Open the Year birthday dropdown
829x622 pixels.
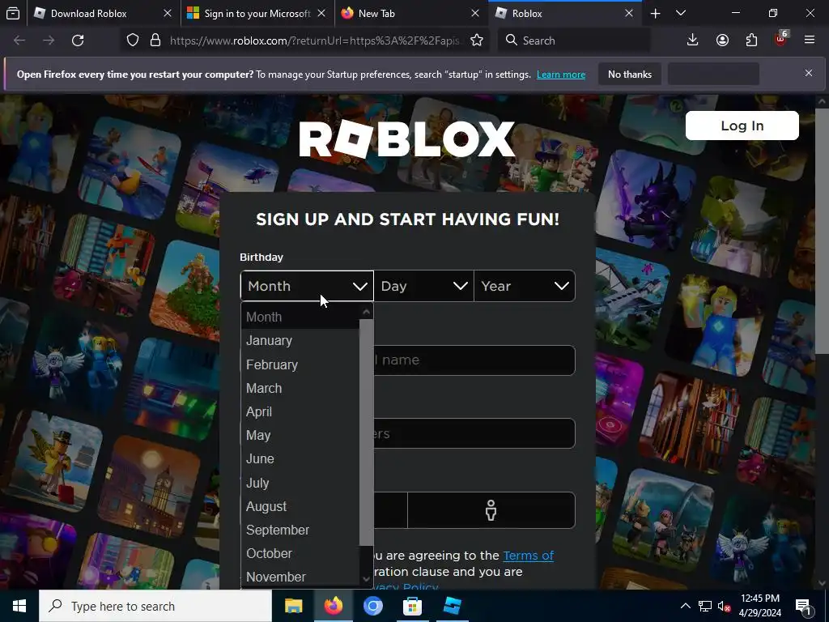[525, 286]
